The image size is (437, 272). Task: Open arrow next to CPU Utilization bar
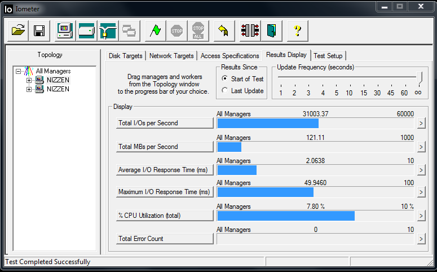click(x=421, y=216)
